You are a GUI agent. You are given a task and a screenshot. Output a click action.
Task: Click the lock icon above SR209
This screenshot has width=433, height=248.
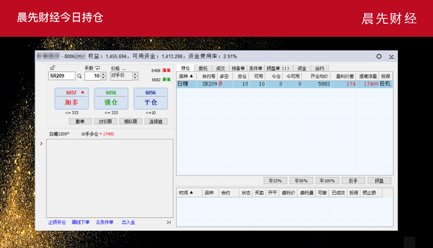click(52, 68)
